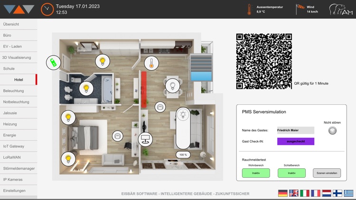Select the Hotel menu item
The image size is (356, 200).
(19, 80)
